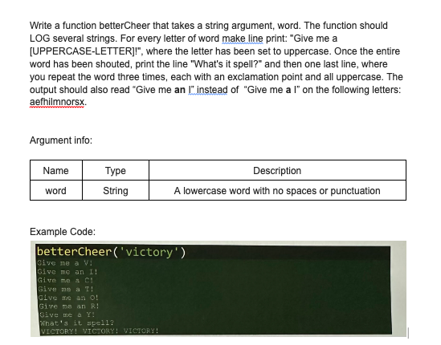Click the underlined text "I" instead"
This screenshot has height=345, width=441.
(x=207, y=90)
